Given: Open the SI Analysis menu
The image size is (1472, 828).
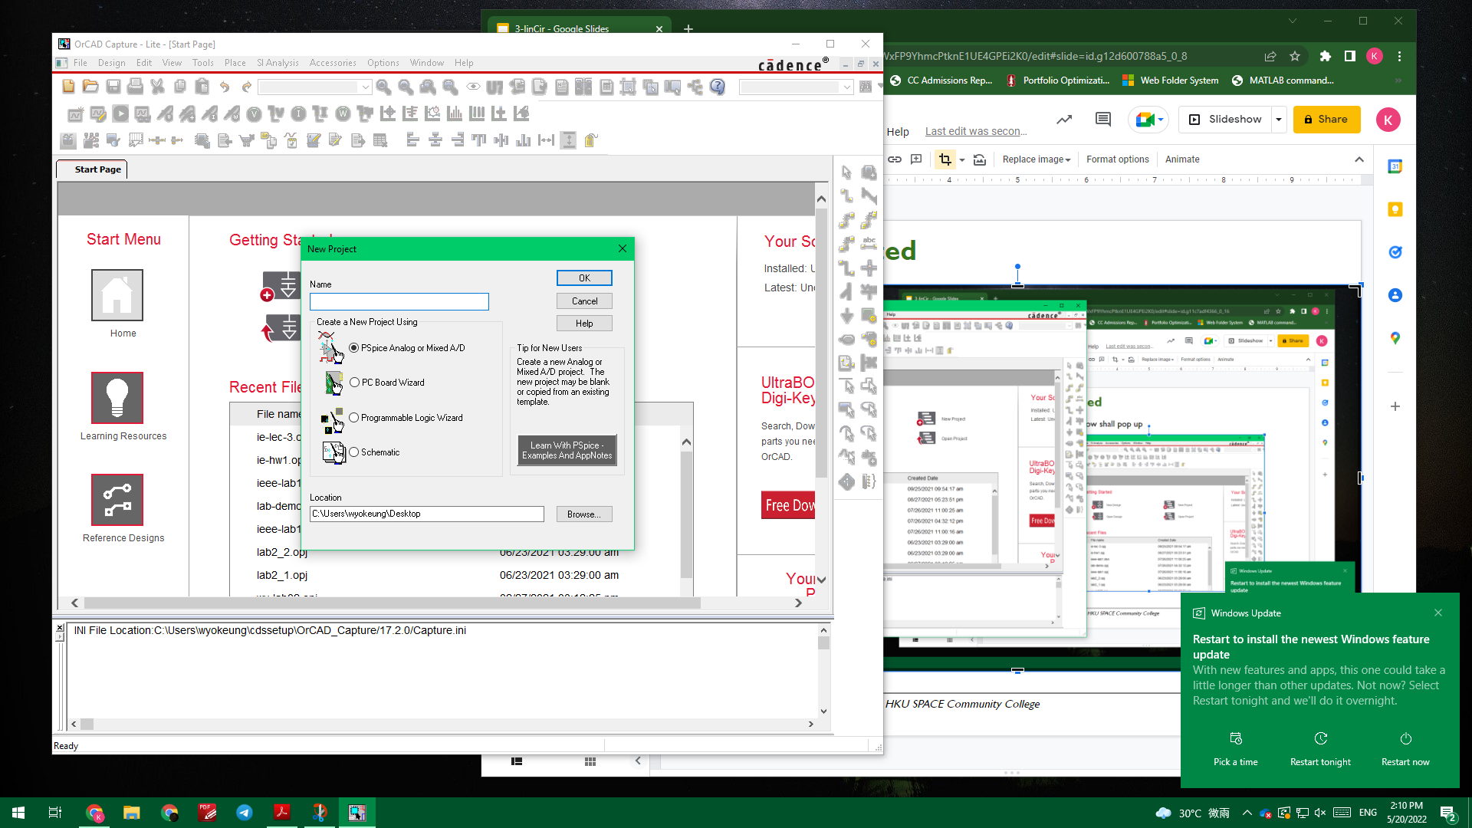Looking at the screenshot, I should [x=278, y=63].
